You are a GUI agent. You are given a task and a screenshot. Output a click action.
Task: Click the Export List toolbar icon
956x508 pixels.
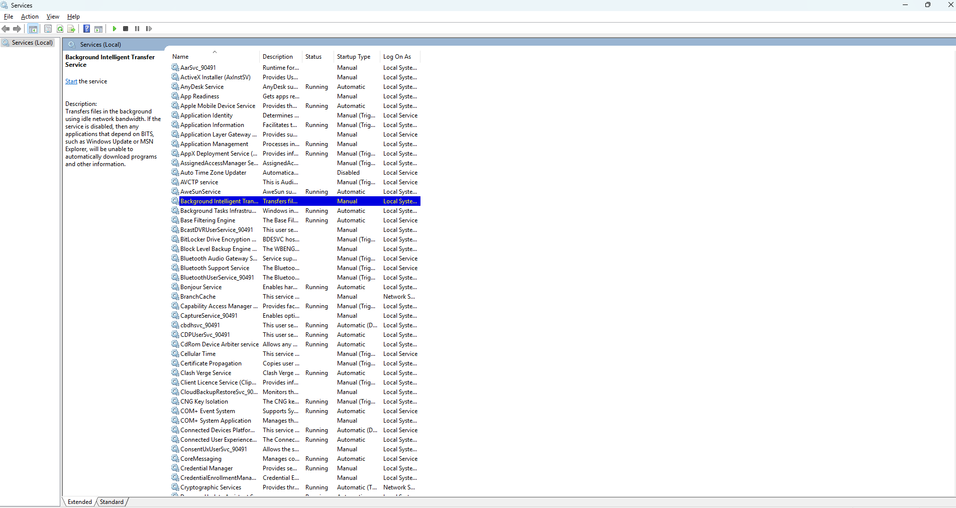pos(71,29)
